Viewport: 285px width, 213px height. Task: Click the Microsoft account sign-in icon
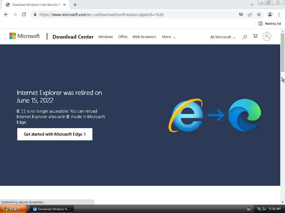tap(267, 36)
